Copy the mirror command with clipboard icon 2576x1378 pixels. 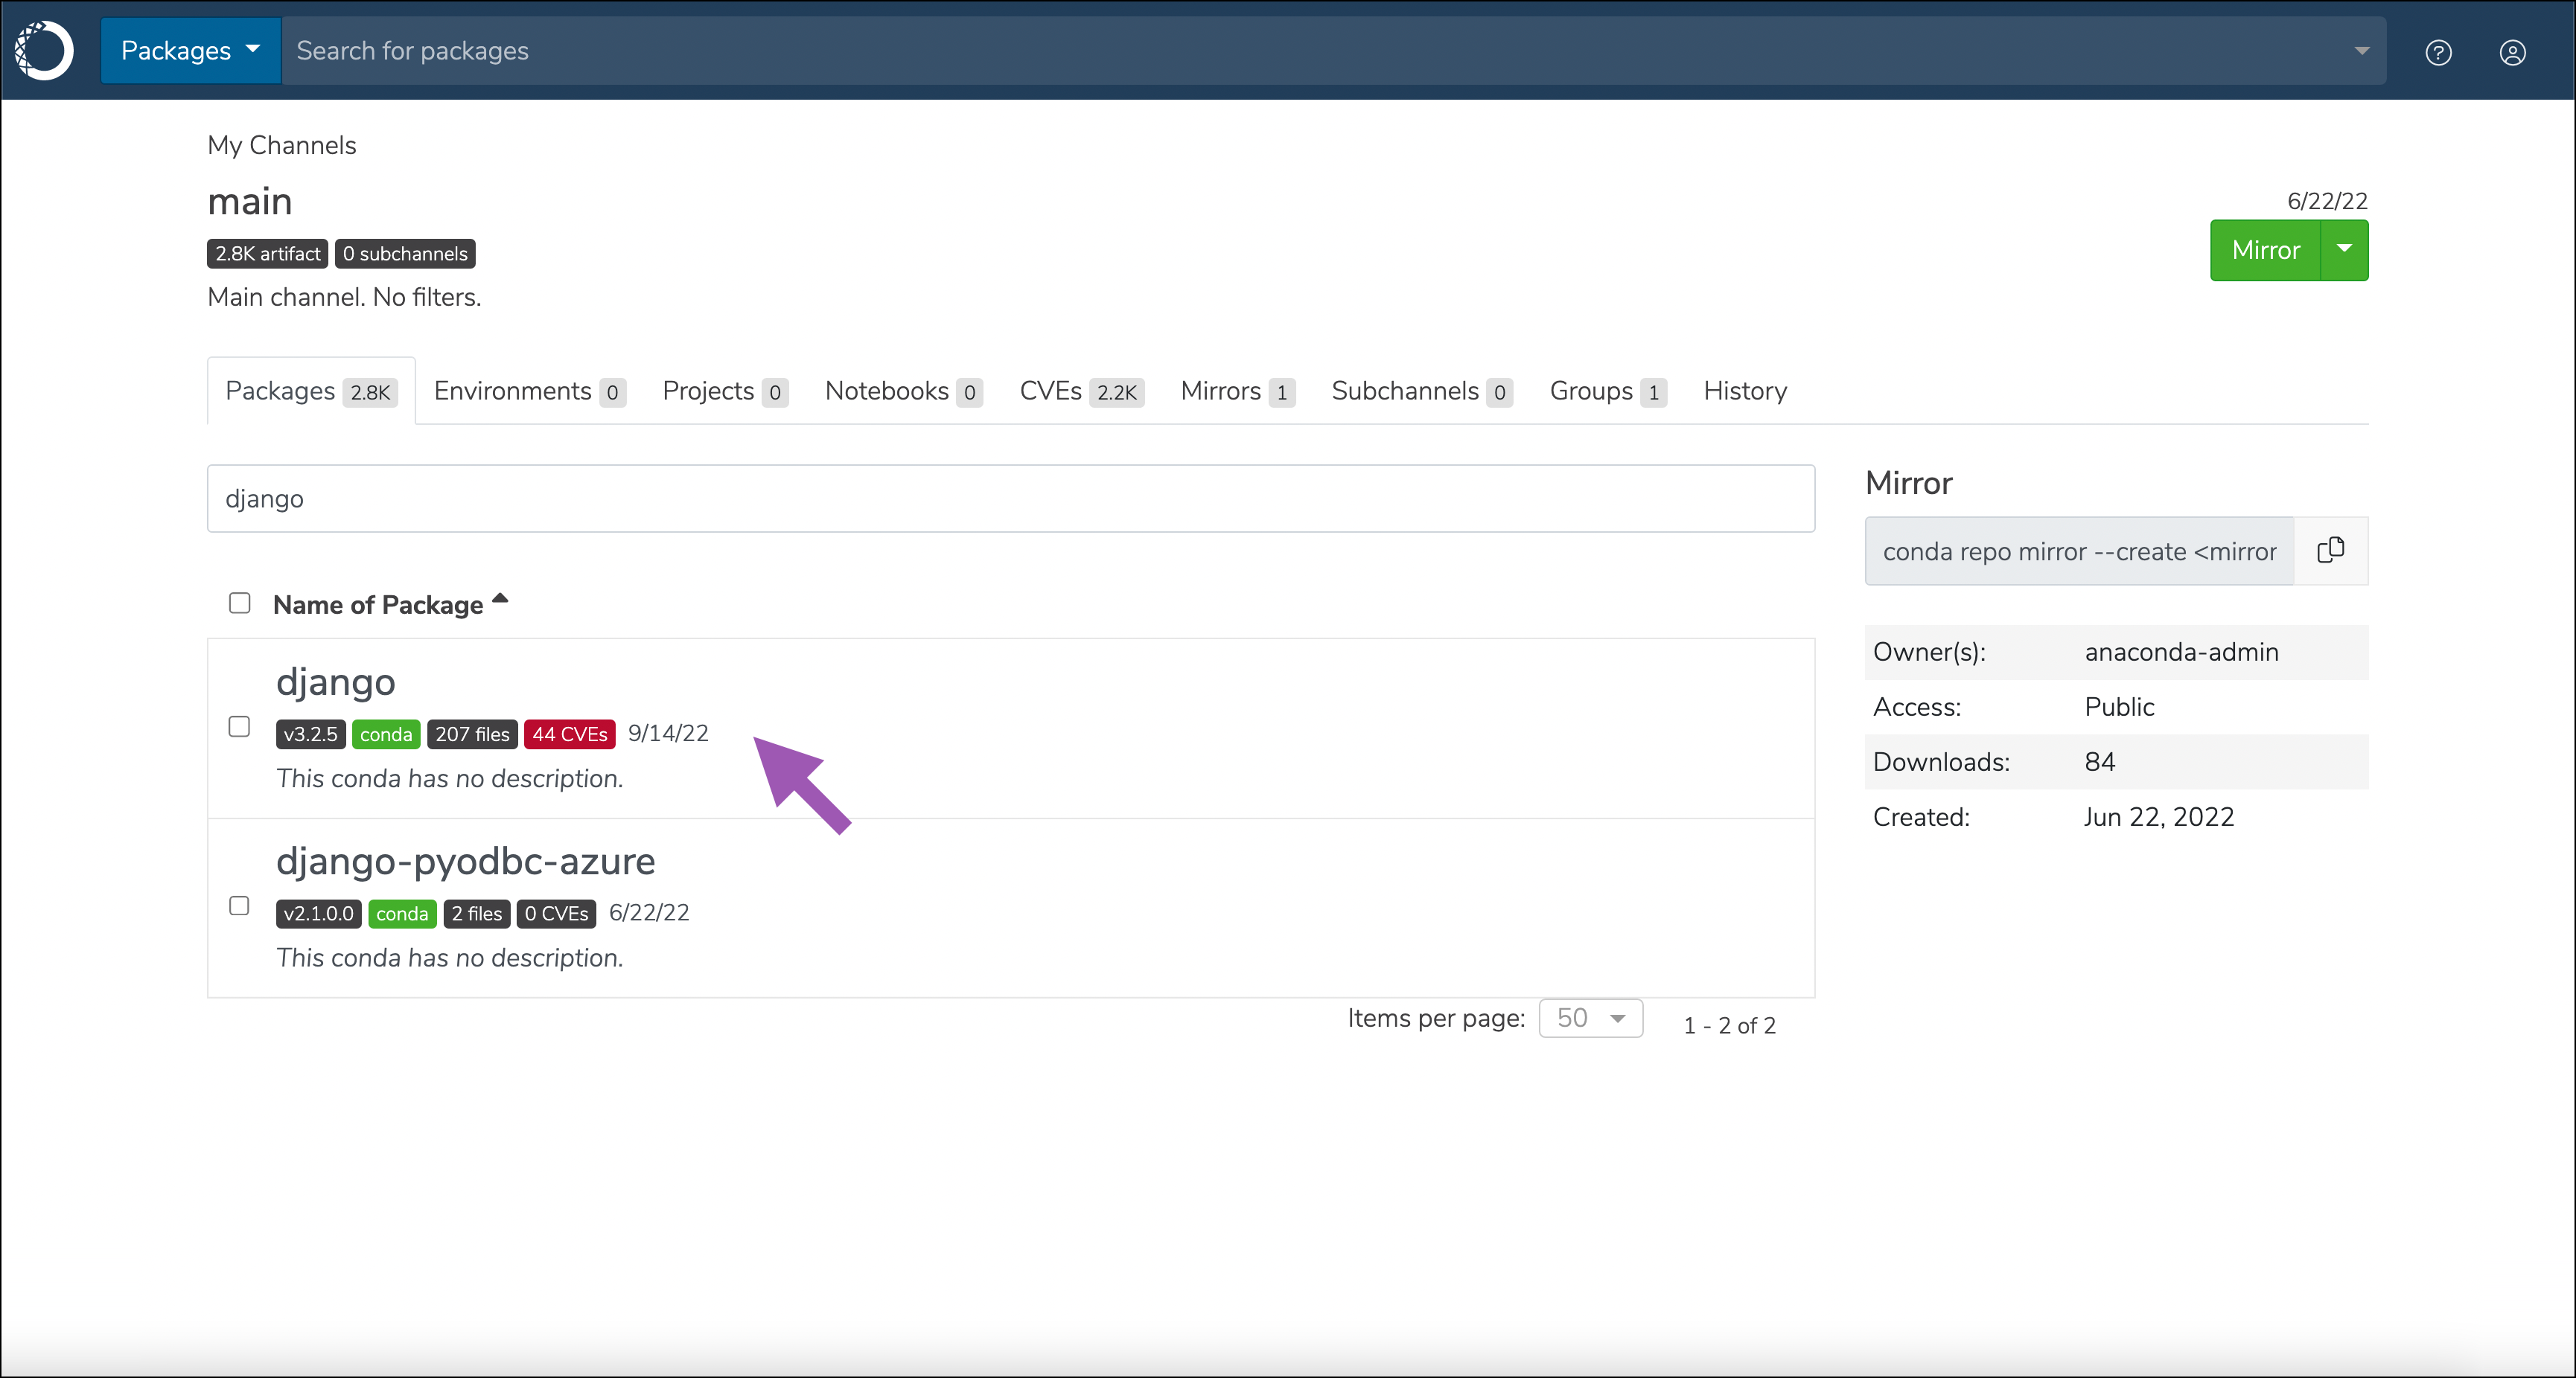coord(2330,551)
